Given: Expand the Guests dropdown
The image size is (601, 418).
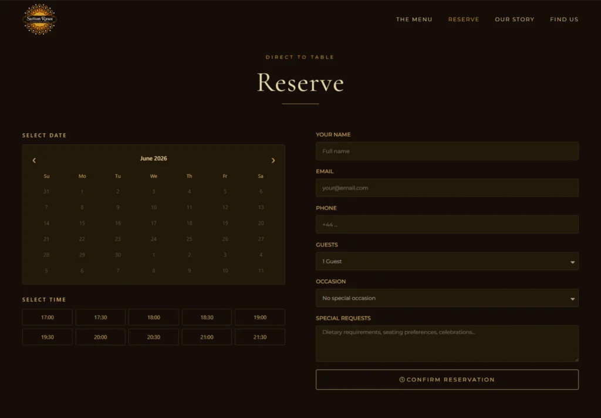Looking at the screenshot, I should [447, 261].
